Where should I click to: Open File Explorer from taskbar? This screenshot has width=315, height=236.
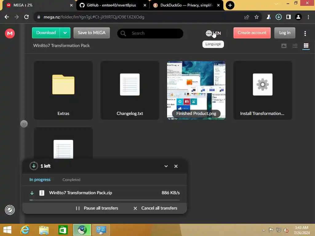[44, 230]
